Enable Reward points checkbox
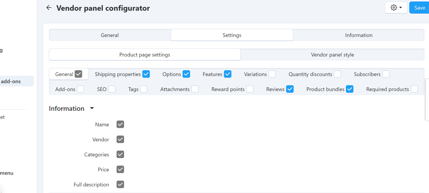Screen dimensions: 429x193 (x=250, y=89)
